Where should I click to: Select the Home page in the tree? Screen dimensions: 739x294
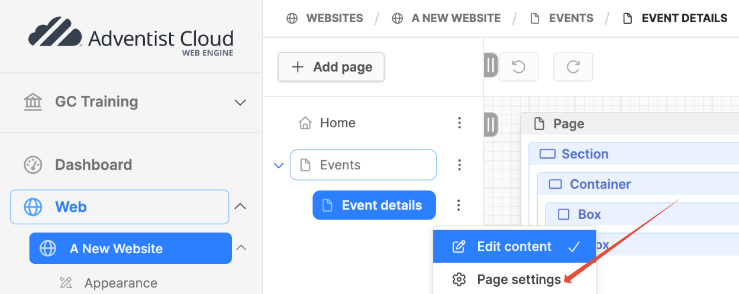click(338, 123)
